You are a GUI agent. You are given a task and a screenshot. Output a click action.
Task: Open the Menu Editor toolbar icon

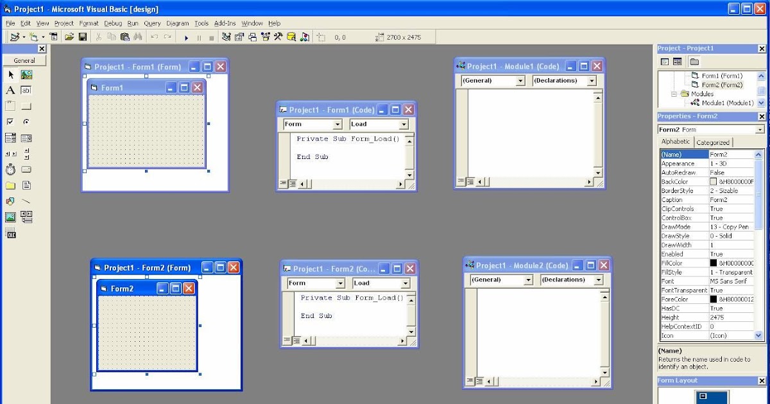(x=53, y=37)
